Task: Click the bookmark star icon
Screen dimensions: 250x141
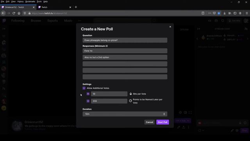Action: click(x=219, y=13)
